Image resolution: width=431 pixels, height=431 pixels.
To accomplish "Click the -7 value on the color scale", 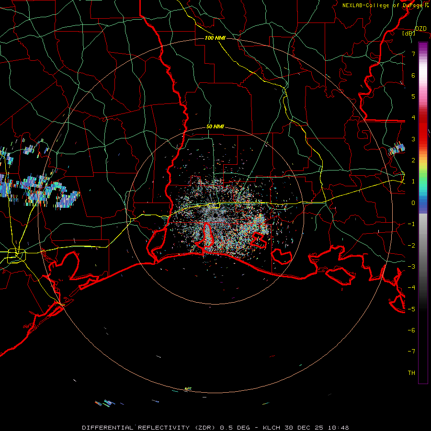I will (x=411, y=352).
